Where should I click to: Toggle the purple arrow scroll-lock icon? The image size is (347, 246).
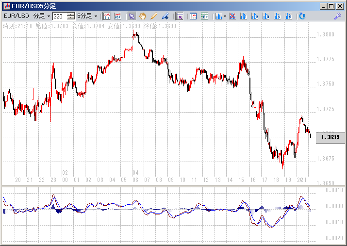click(180, 16)
